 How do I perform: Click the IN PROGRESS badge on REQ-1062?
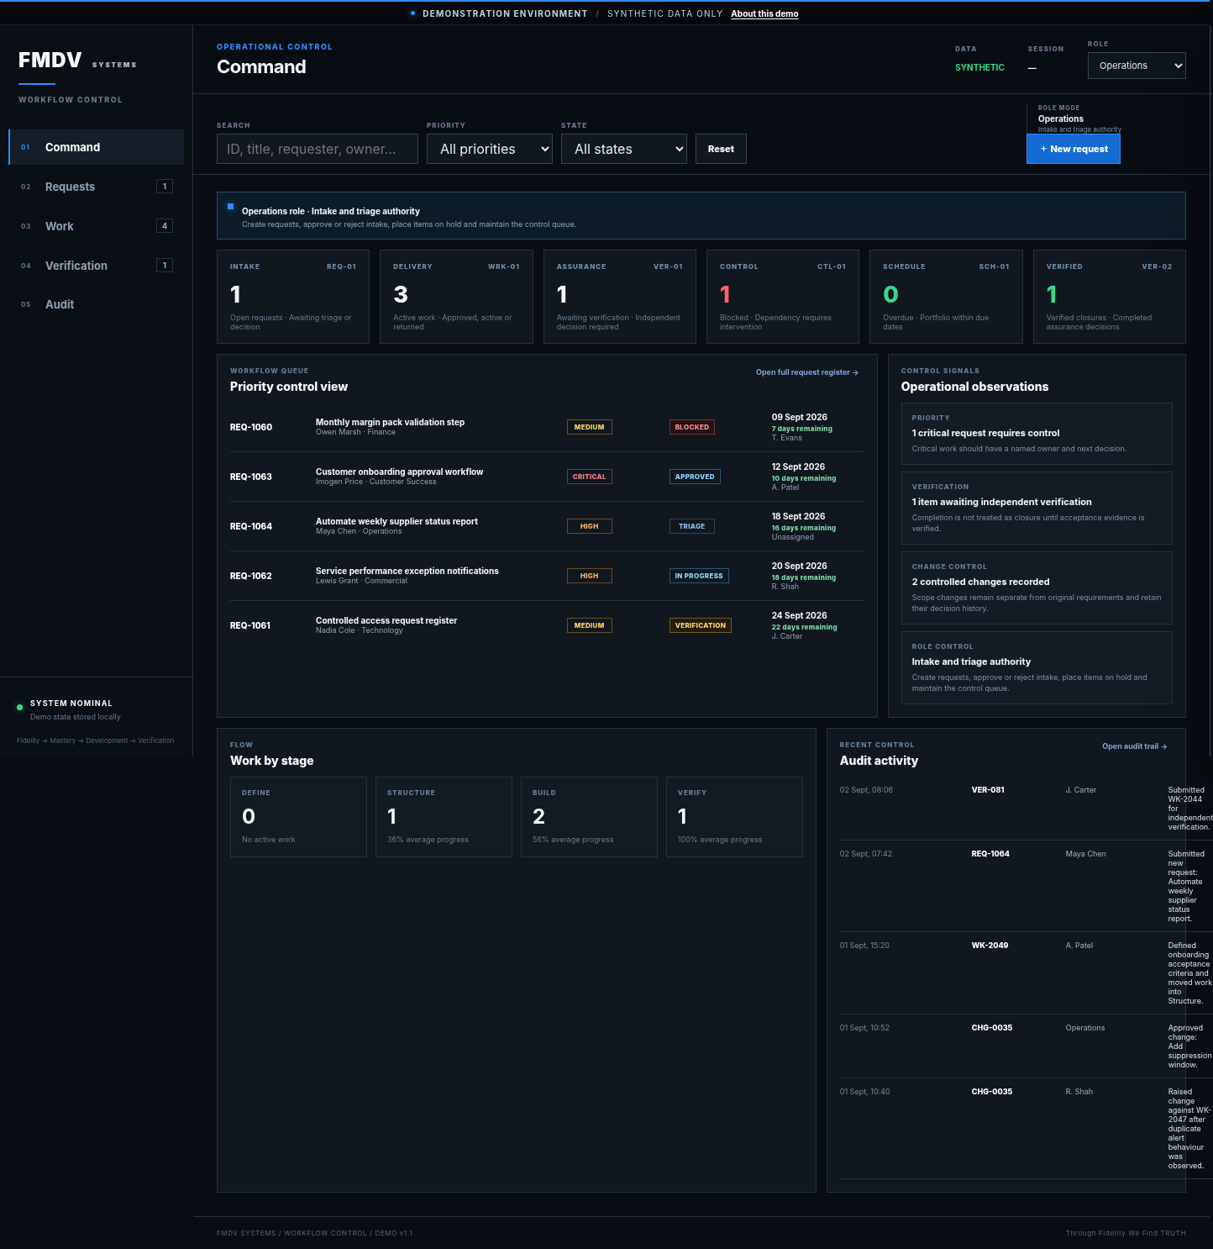tap(699, 576)
